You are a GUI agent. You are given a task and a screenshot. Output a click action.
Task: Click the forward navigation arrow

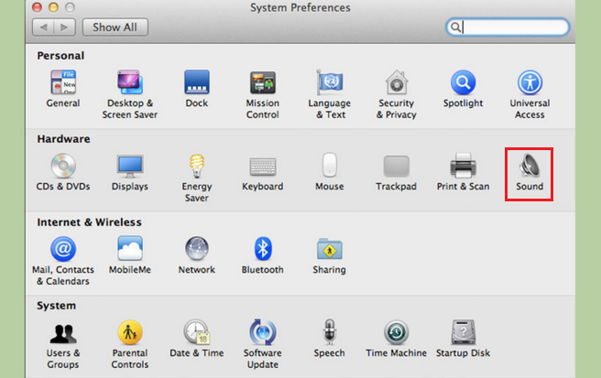point(64,27)
